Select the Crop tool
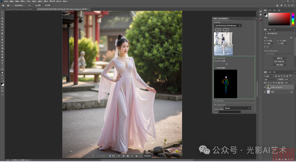296x162 pixels. [2, 24]
